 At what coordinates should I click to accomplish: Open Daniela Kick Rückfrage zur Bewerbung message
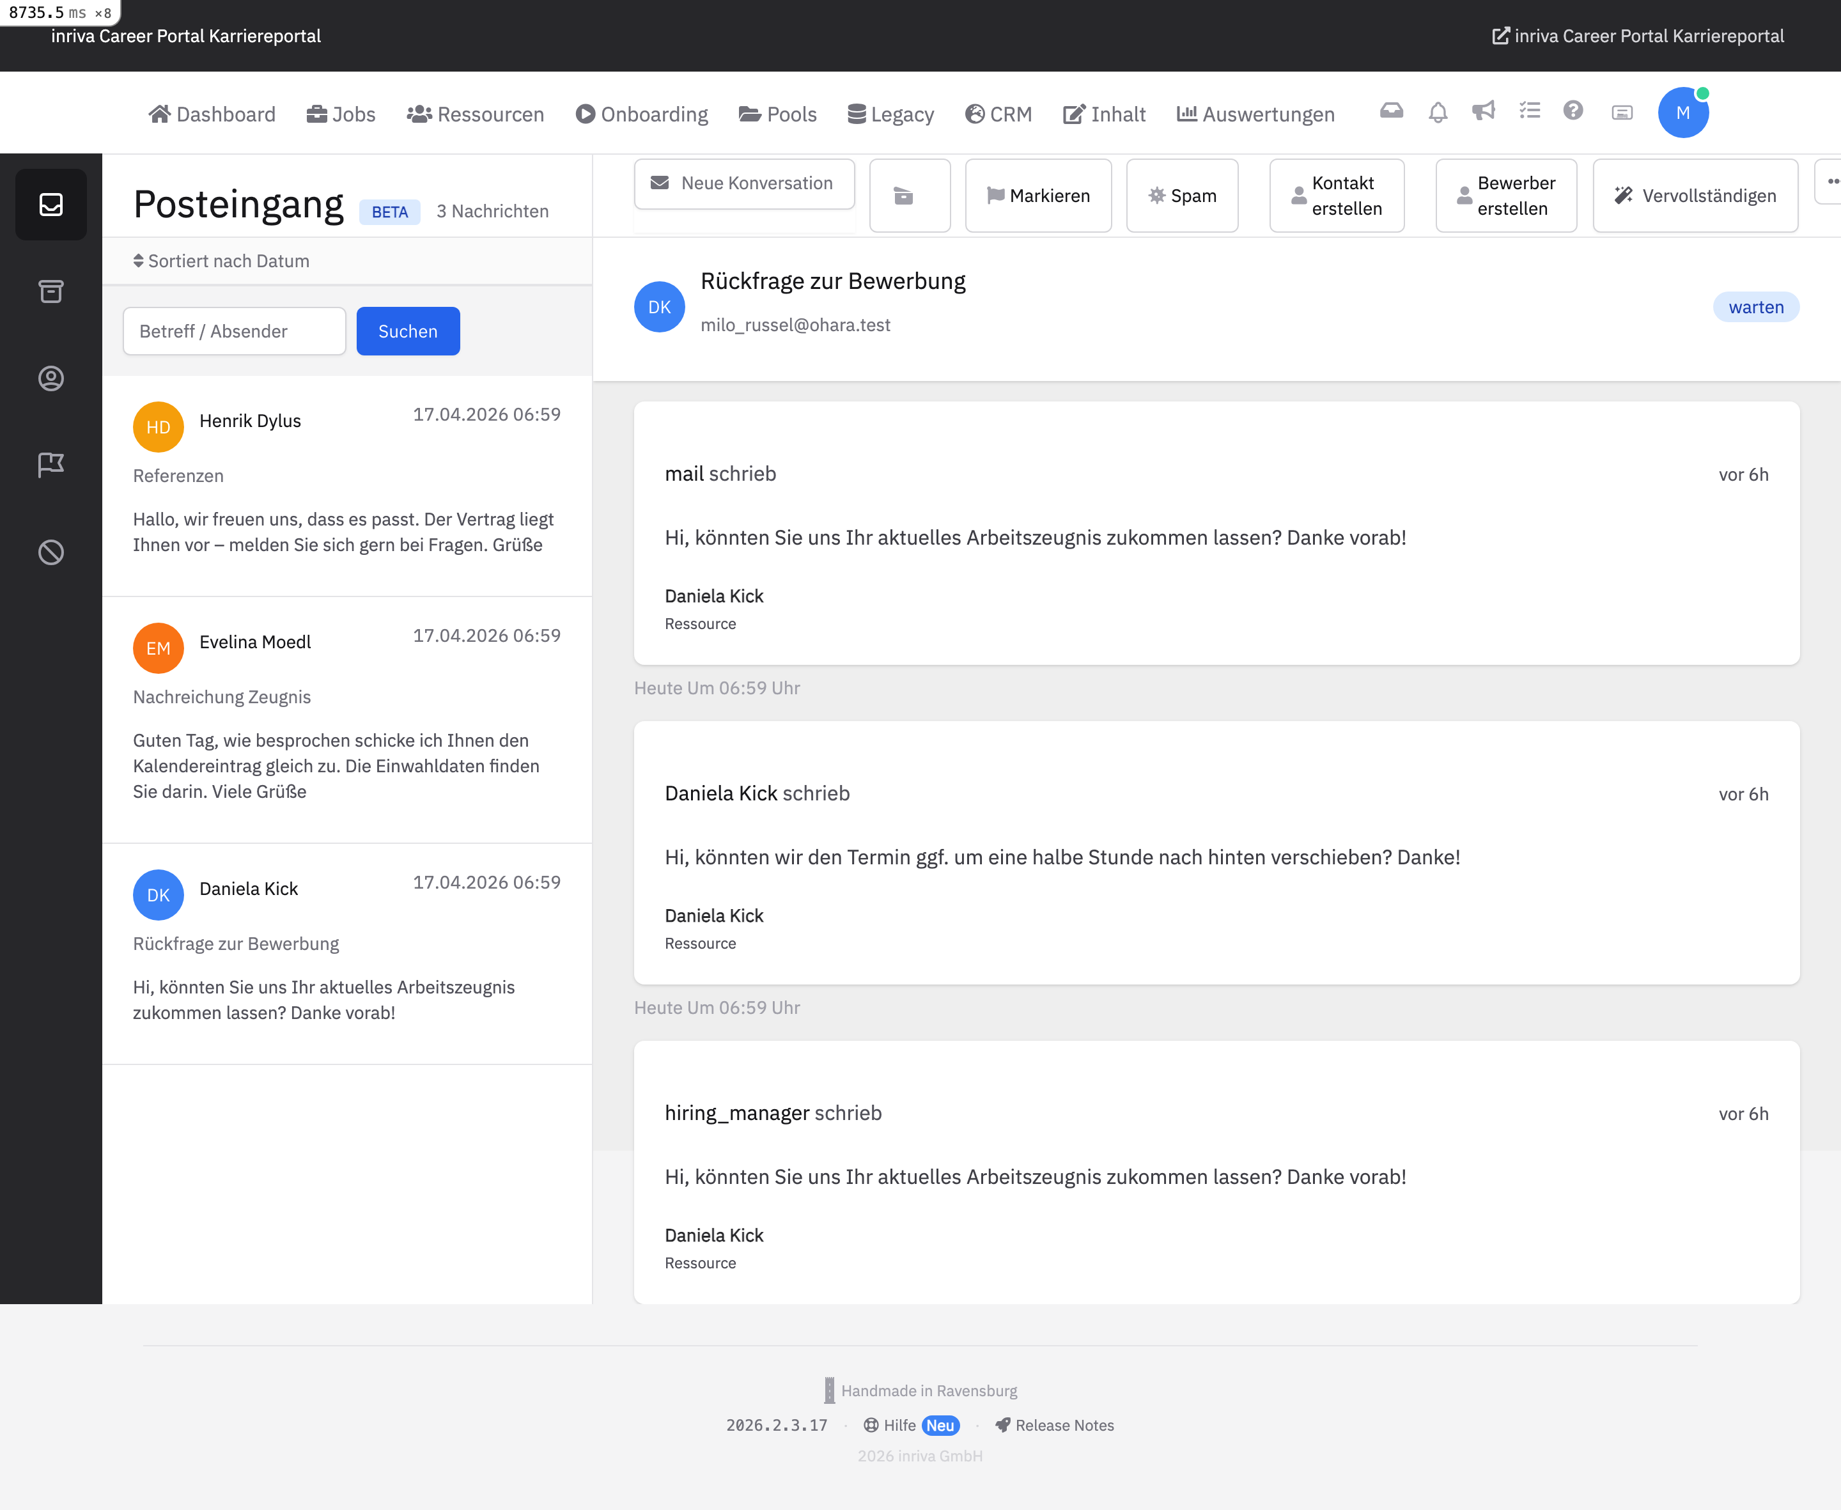347,954
